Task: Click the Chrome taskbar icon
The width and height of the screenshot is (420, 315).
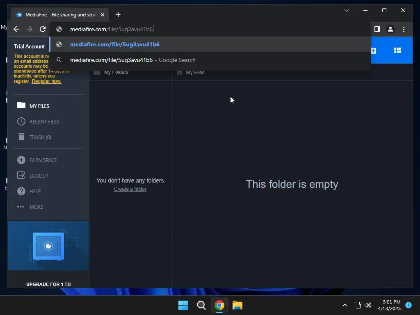Action: (219, 305)
